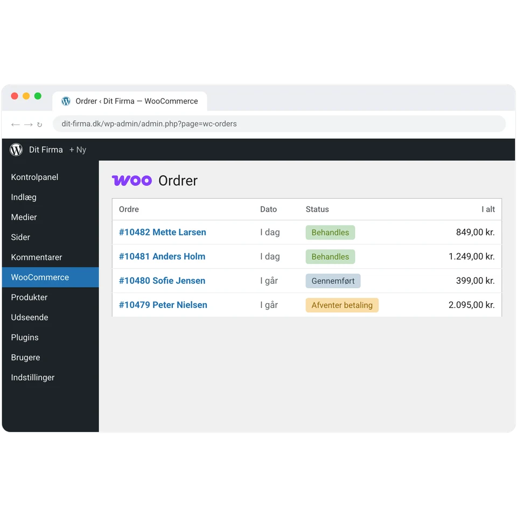Screen dimensions: 517x517
Task: Click the I alt column header
Action: pos(488,209)
